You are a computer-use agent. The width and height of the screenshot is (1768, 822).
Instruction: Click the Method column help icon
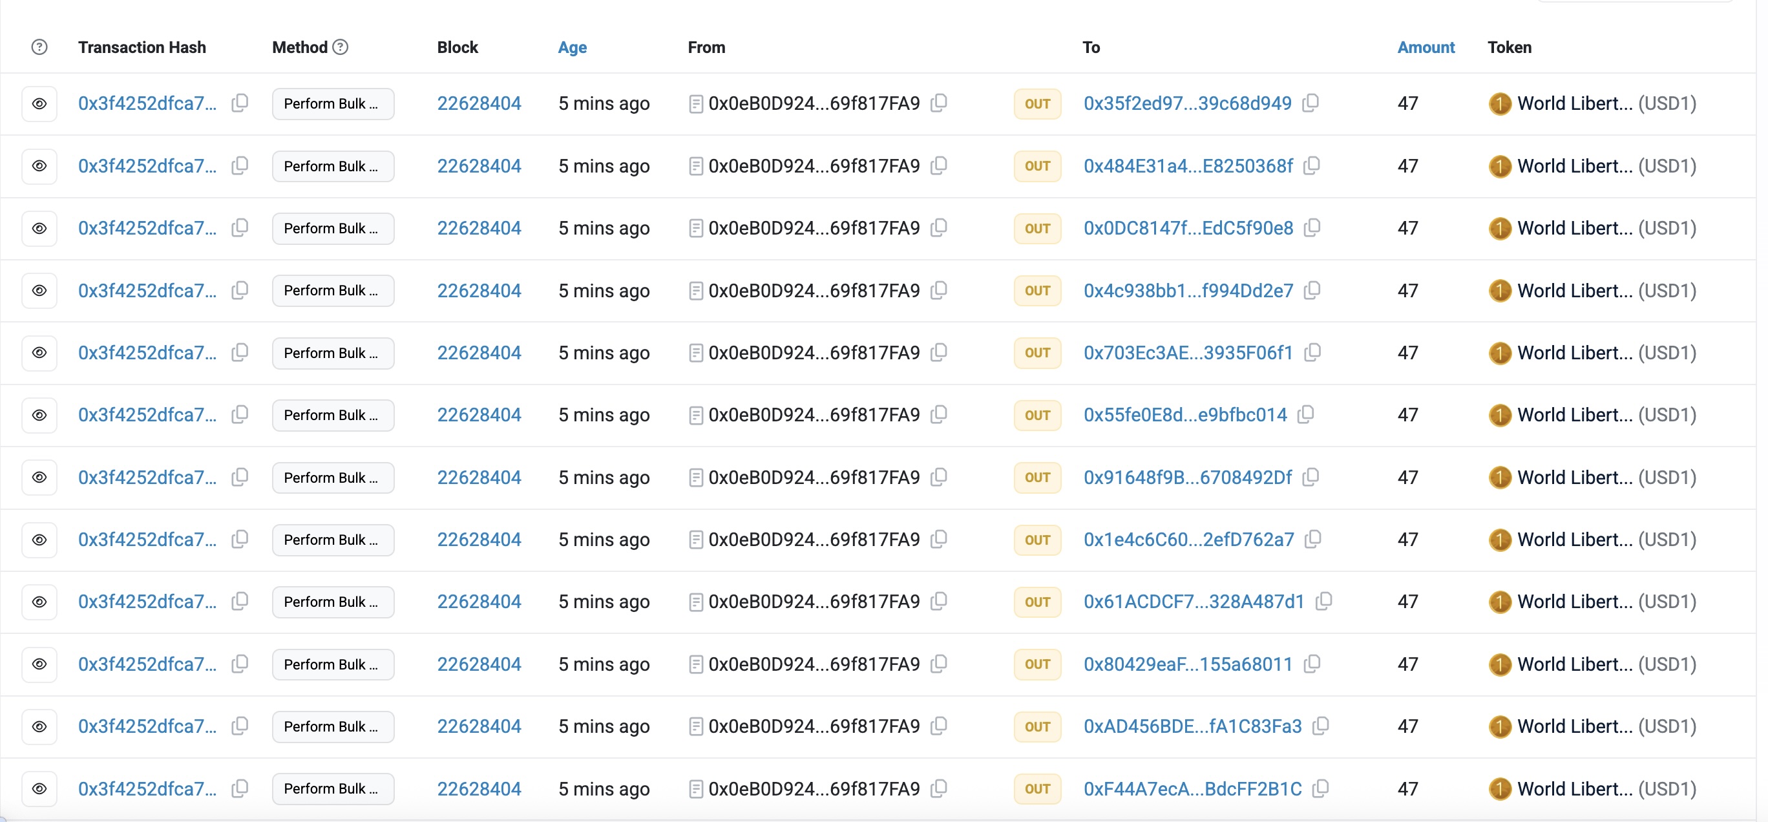[x=341, y=47]
